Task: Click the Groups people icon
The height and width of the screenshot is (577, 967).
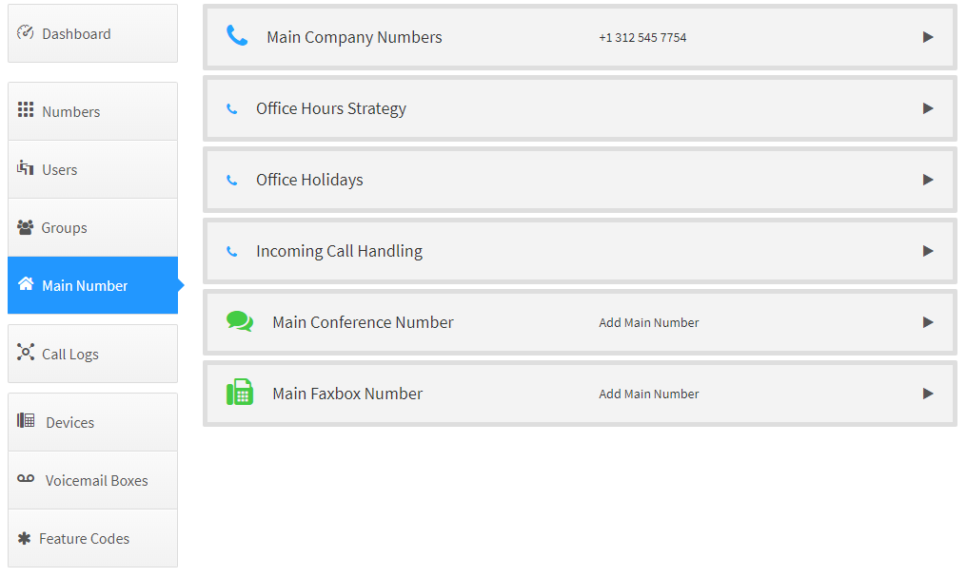Action: tap(26, 227)
